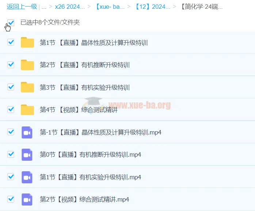Click folder icon of 第4节 综合测试精讲
255x211 pixels.
coord(27,110)
